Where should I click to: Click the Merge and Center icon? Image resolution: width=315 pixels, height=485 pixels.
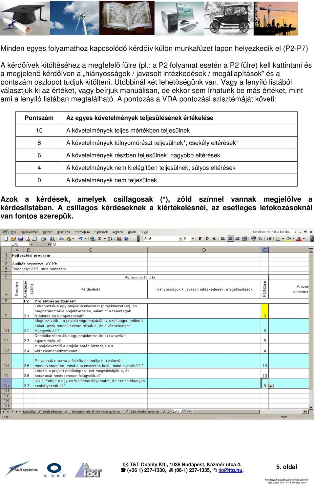(x=244, y=239)
